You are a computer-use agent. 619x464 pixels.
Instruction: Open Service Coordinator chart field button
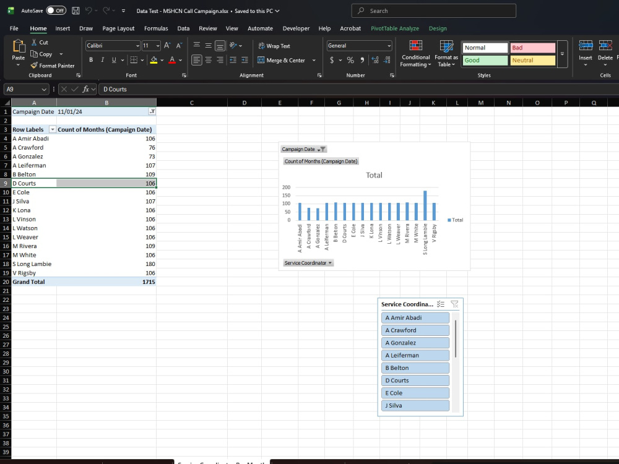[308, 263]
